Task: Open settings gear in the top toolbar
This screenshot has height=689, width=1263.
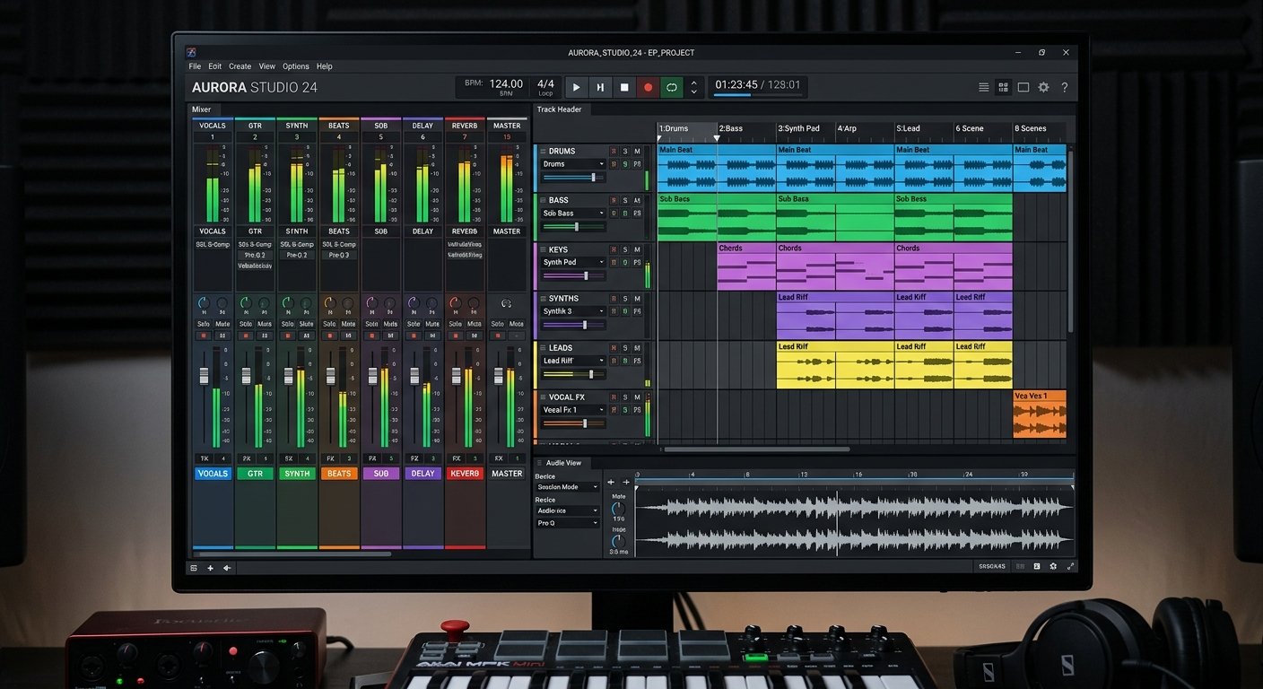Action: click(1043, 87)
